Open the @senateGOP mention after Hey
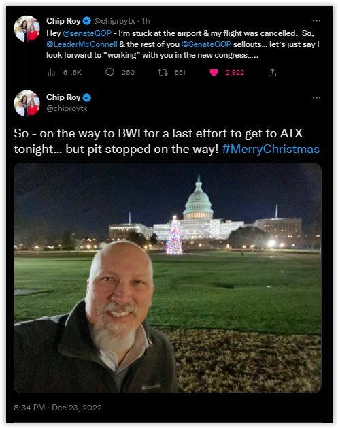This screenshot has width=338, height=428. click(x=87, y=33)
